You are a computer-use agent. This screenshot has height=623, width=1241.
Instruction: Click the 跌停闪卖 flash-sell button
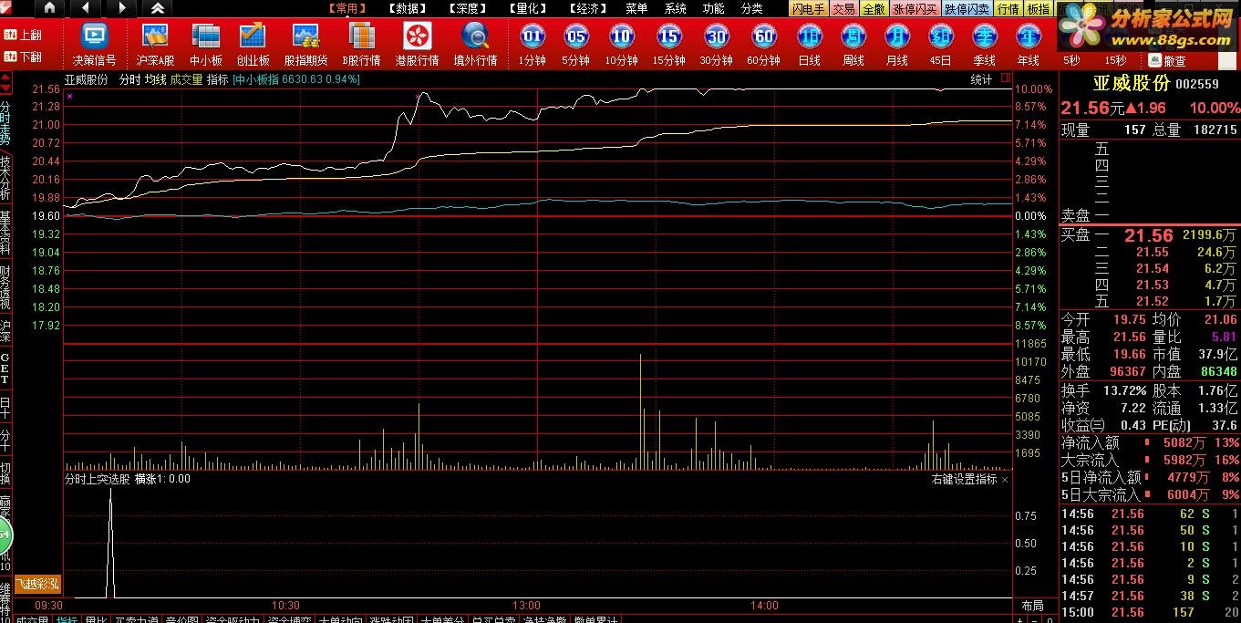967,8
